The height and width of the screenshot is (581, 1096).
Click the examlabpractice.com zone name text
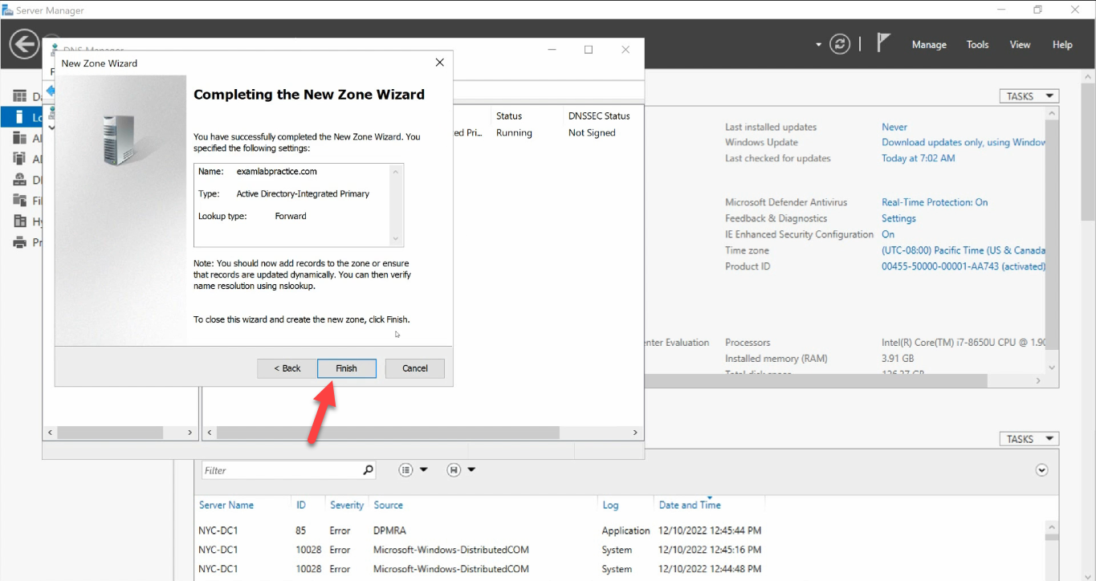click(x=277, y=171)
